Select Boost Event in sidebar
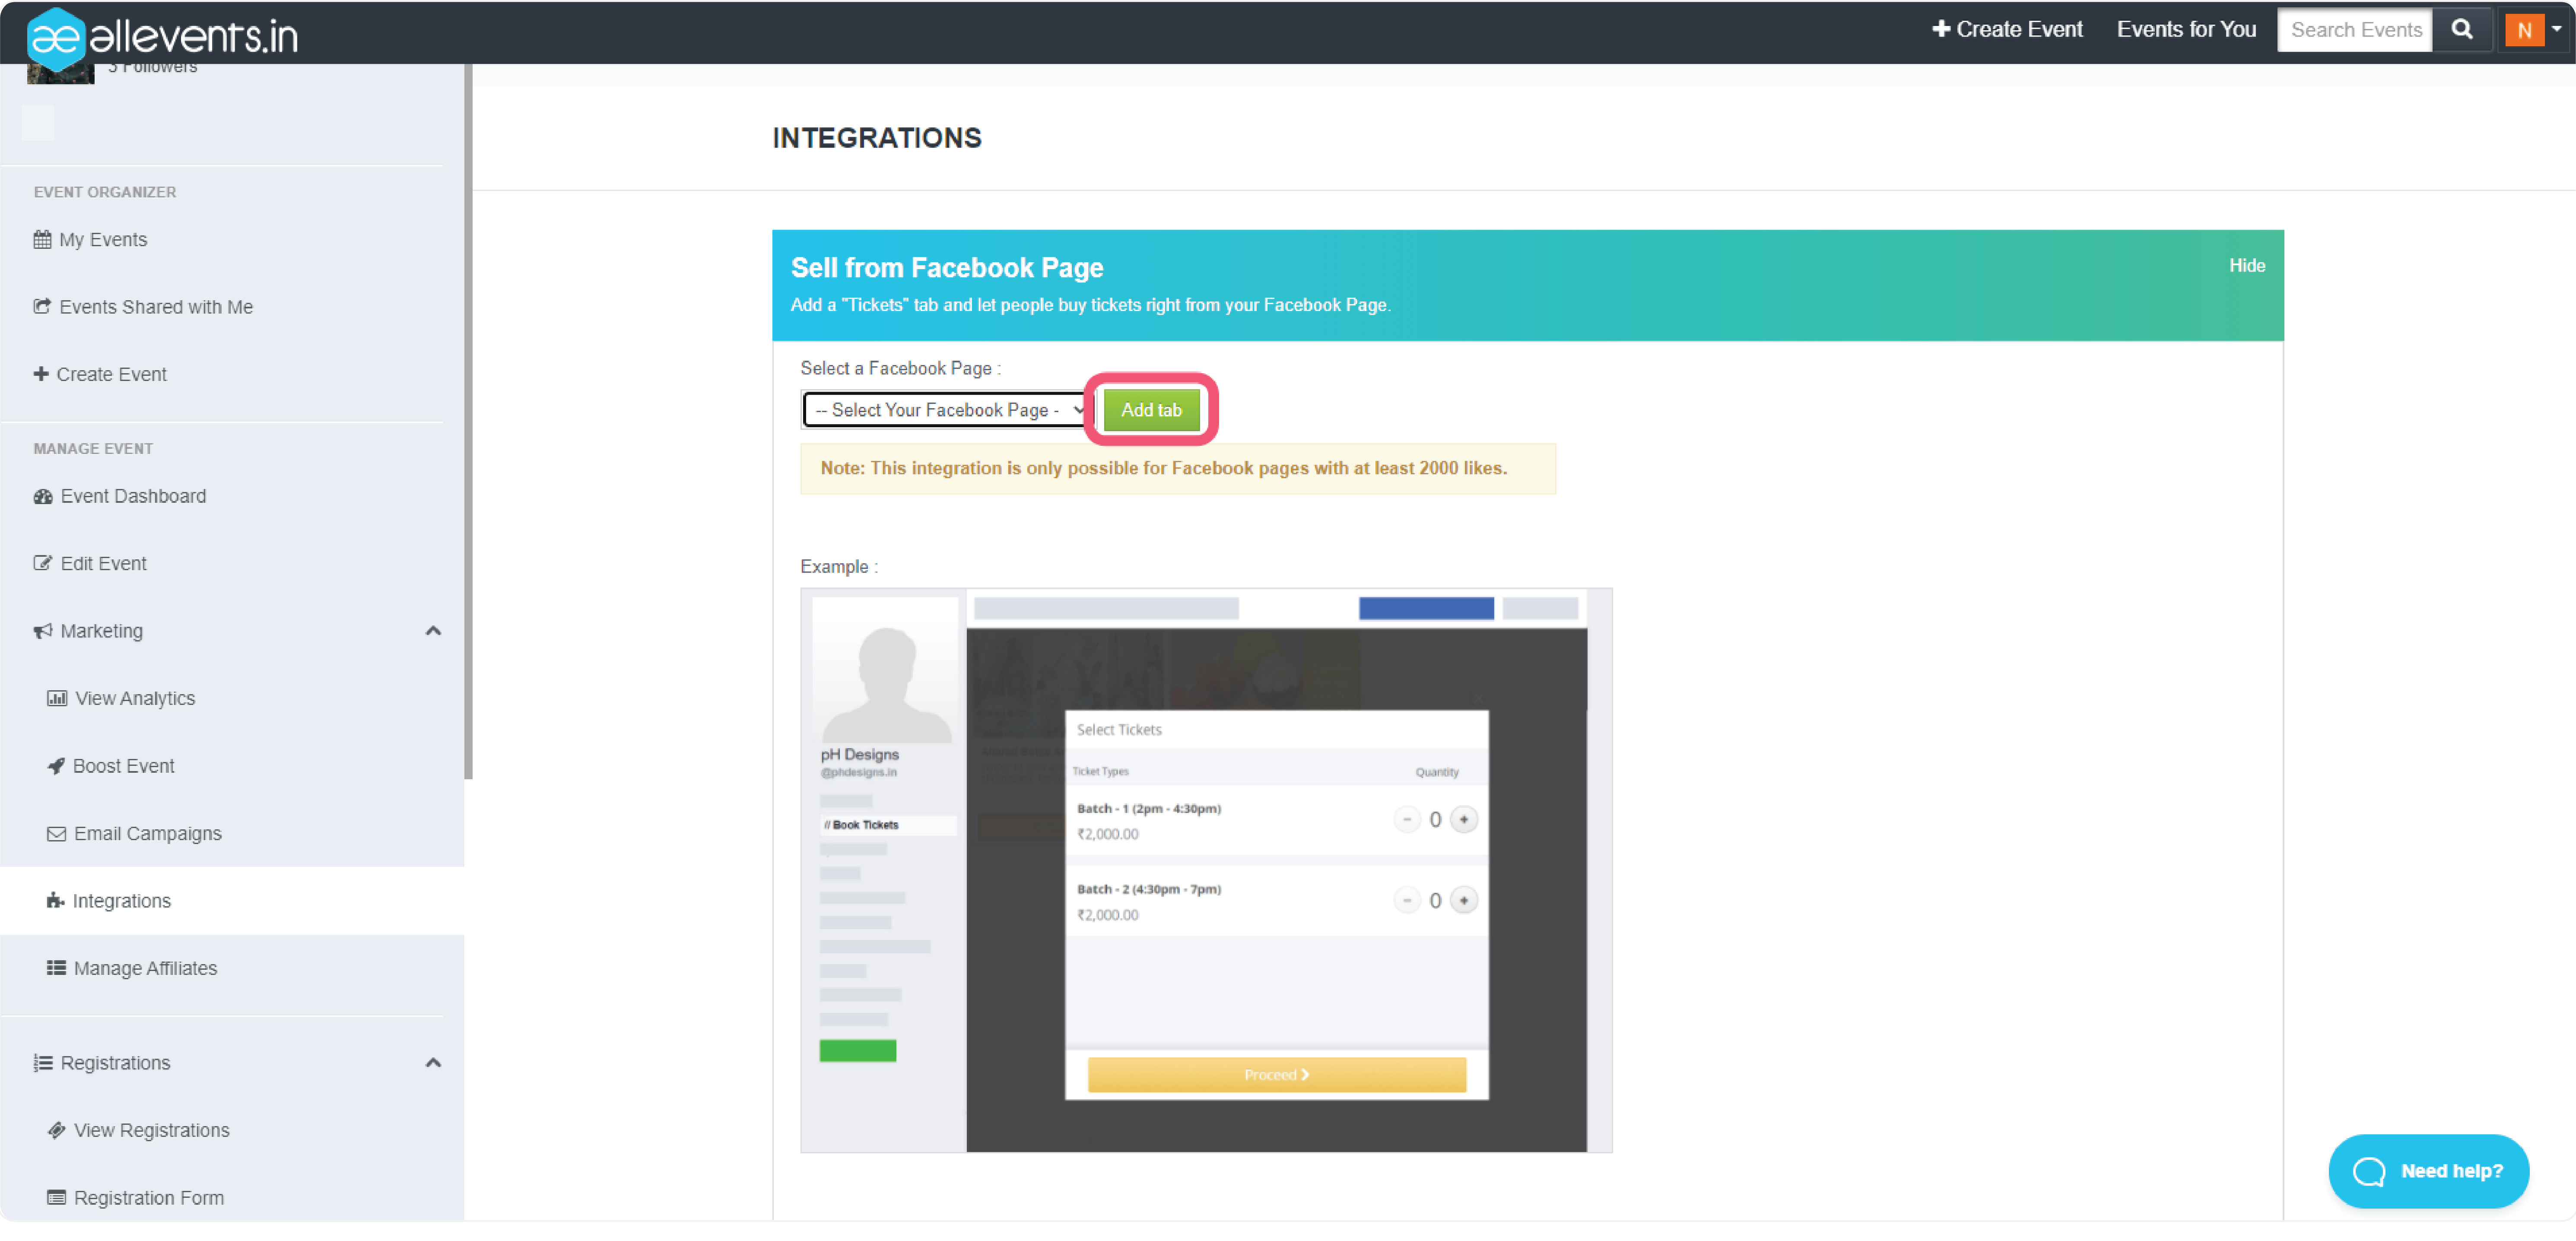This screenshot has width=2576, height=1241. pos(123,766)
